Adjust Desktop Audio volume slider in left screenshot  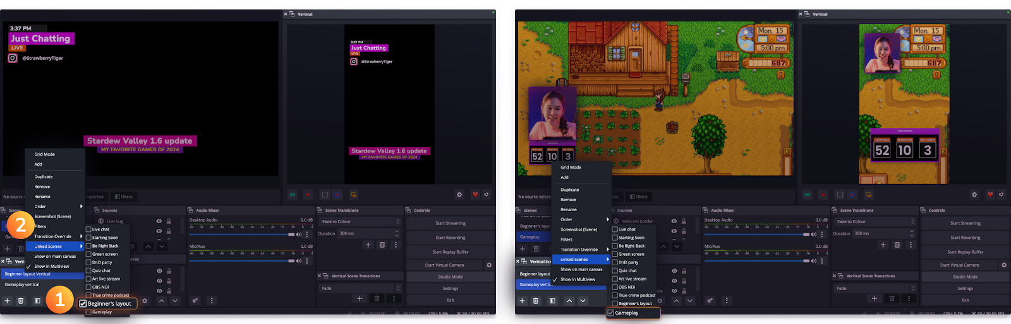coord(242,234)
